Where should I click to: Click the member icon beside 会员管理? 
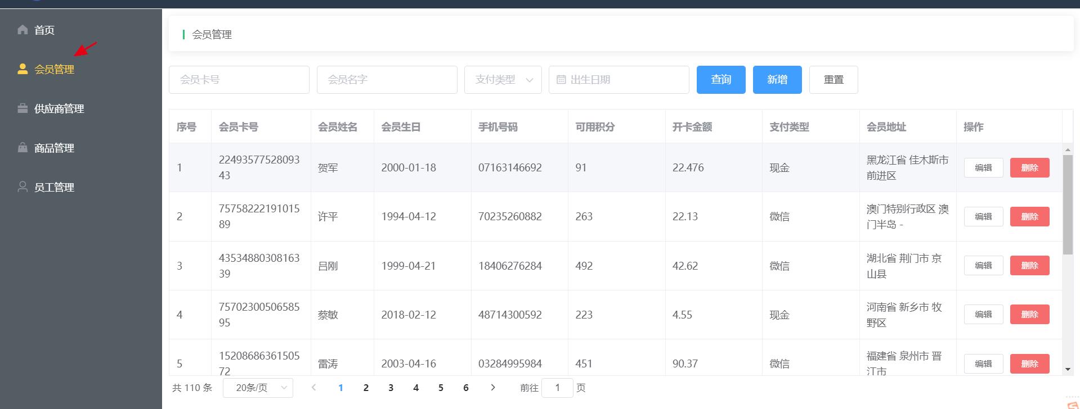[23, 69]
